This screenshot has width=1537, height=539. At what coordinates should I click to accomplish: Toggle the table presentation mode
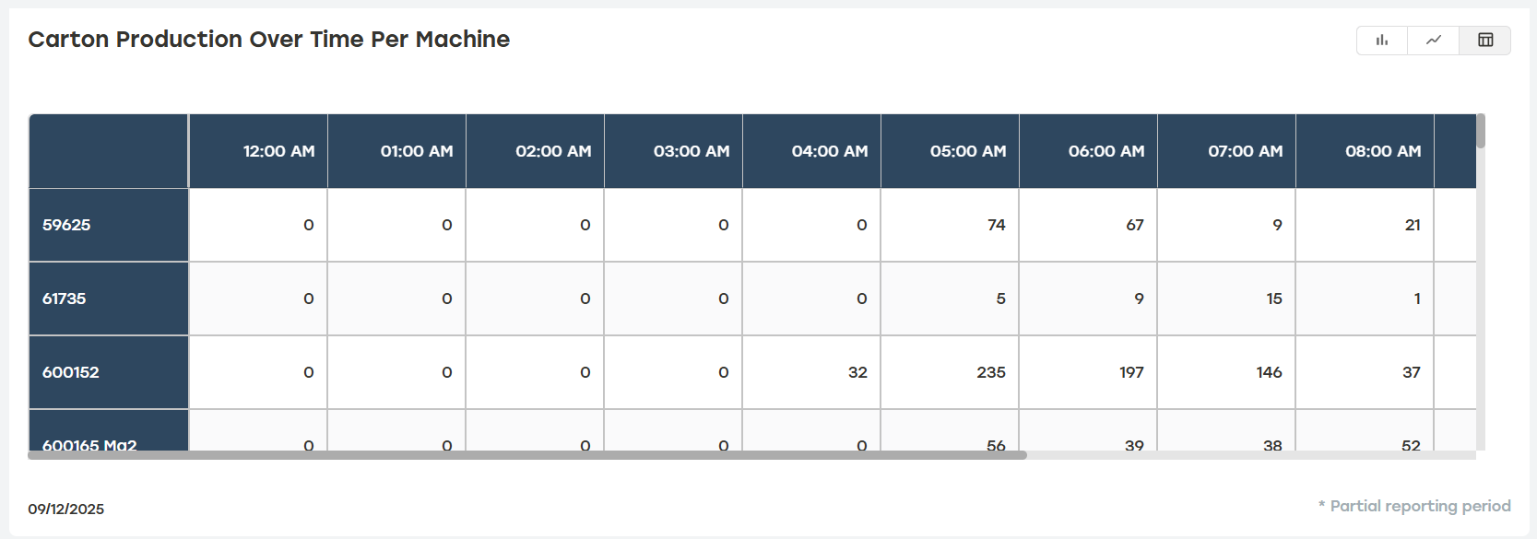(x=1484, y=41)
